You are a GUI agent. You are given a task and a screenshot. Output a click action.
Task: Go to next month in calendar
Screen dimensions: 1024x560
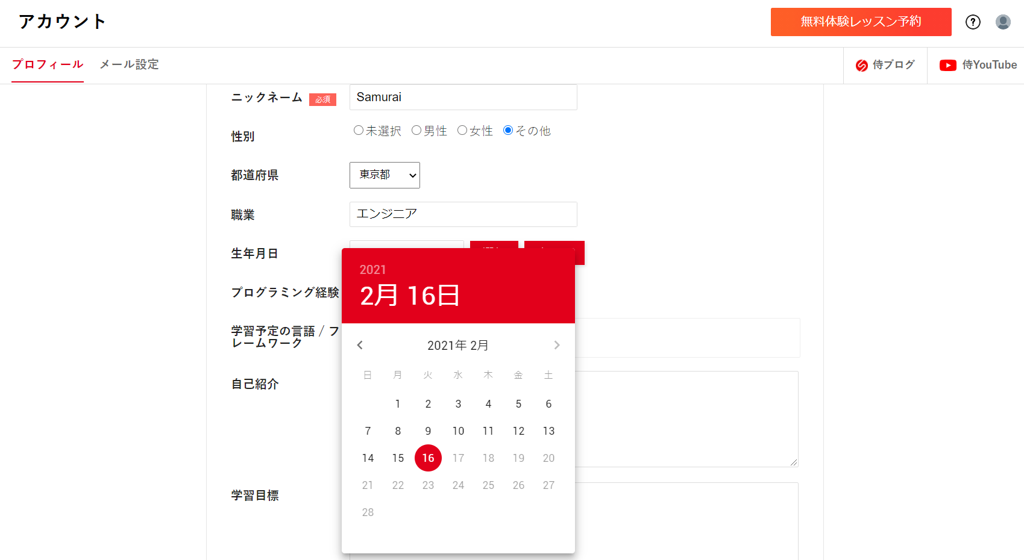[557, 345]
